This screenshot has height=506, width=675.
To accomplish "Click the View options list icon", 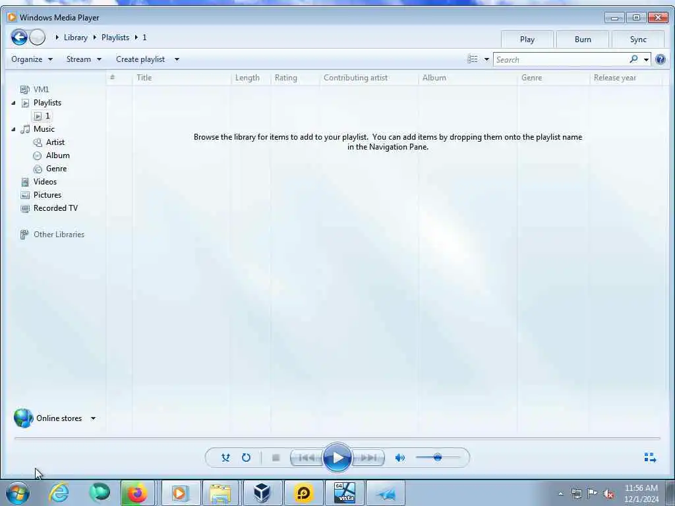I will pos(473,59).
